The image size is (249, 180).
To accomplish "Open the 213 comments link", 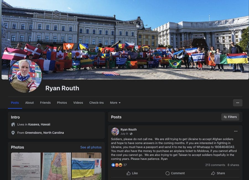I will tap(215, 165).
